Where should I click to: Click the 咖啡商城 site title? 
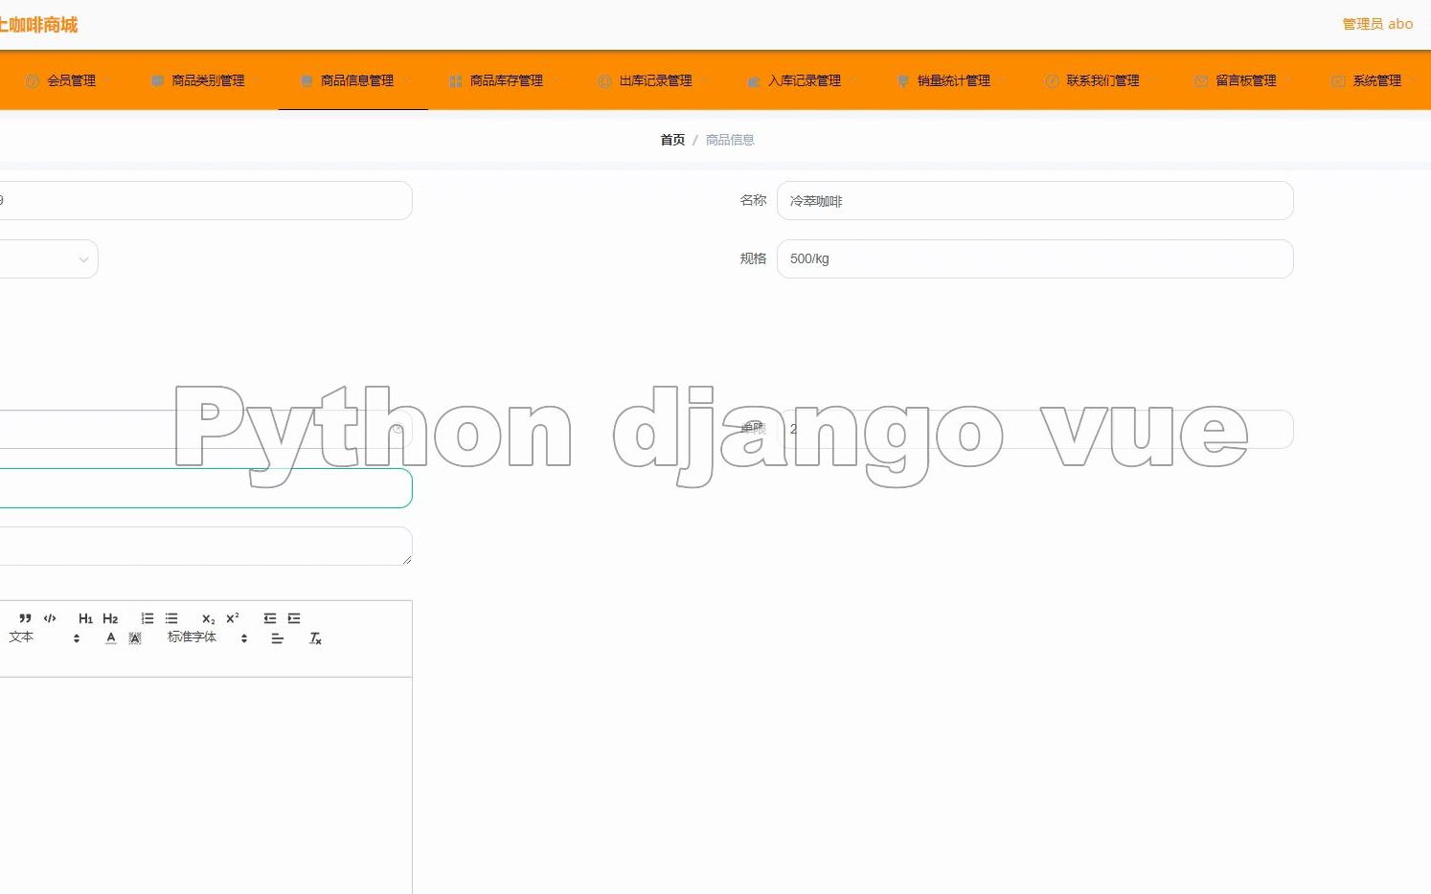[x=38, y=25]
